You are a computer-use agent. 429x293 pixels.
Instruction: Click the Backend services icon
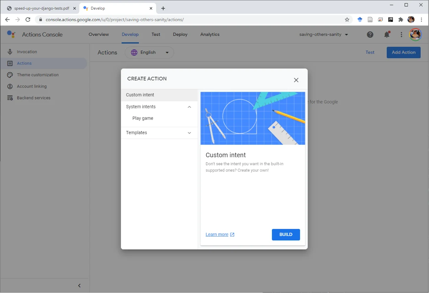(10, 98)
